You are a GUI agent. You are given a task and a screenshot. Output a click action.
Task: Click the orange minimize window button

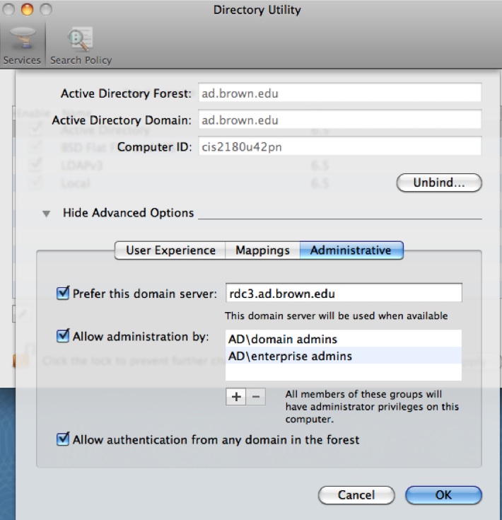pos(27,9)
